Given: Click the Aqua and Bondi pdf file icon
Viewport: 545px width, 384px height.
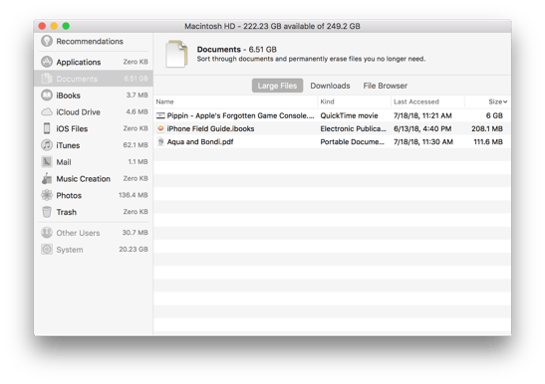Looking at the screenshot, I should click(160, 141).
